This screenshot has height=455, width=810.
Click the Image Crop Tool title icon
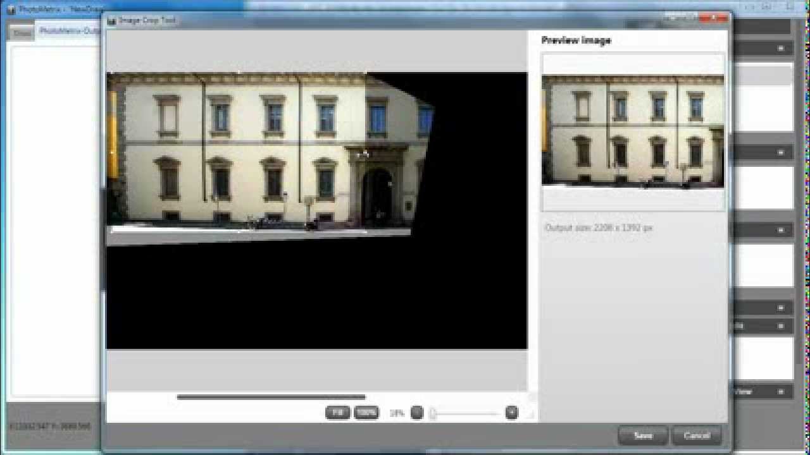pyautogui.click(x=112, y=20)
